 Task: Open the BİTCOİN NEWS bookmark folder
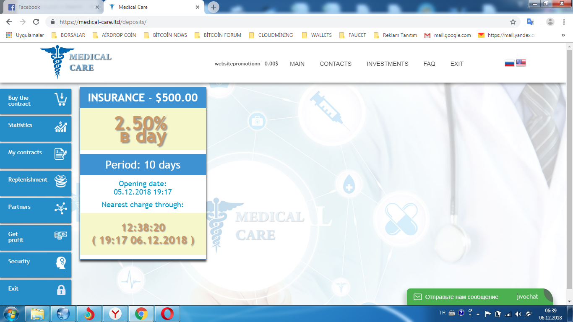[x=165, y=35]
